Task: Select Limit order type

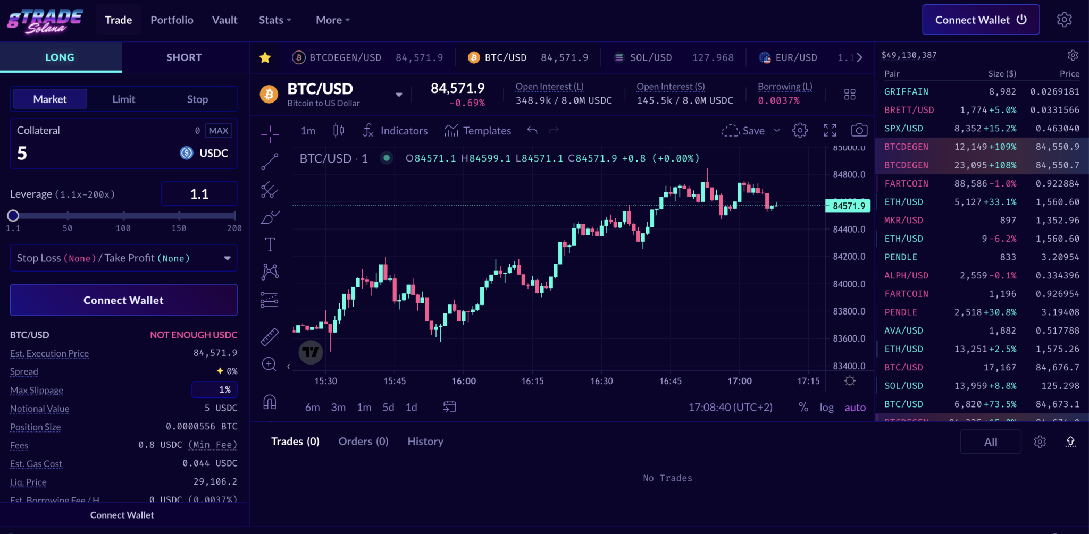Action: 124,99
